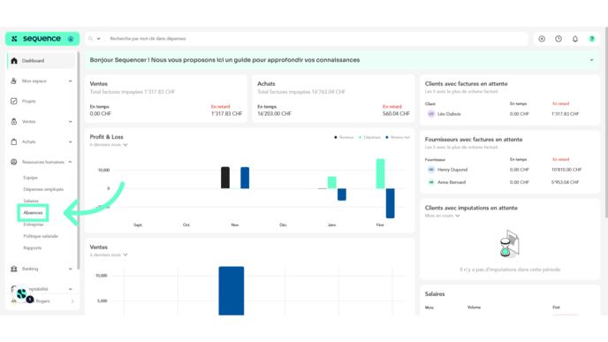Image resolution: width=608 pixels, height=342 pixels.
Task: Click Léo Dubois avatar icon
Action: click(x=430, y=114)
